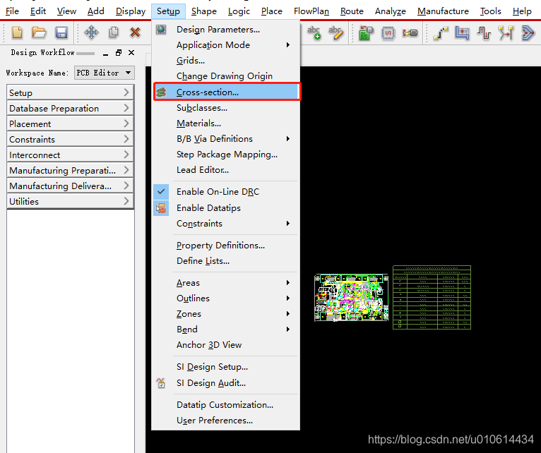
Task: Select the Move tool icon
Action: pos(91,32)
